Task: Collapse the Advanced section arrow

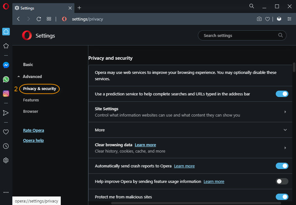Action: coord(18,76)
